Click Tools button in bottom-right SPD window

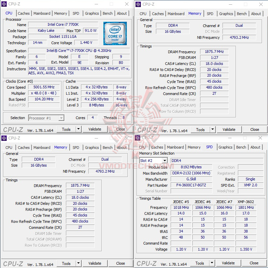pos(199,263)
